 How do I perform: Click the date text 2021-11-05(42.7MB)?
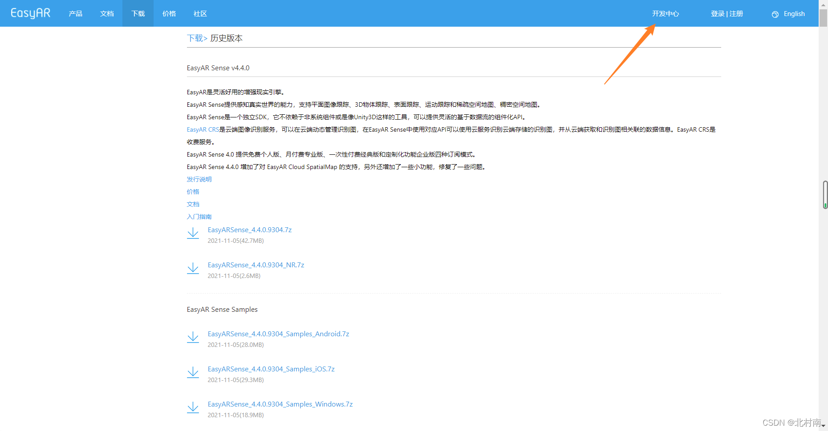[x=235, y=241]
